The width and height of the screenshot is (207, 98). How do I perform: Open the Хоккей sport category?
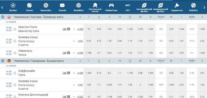[x=62, y=7]
